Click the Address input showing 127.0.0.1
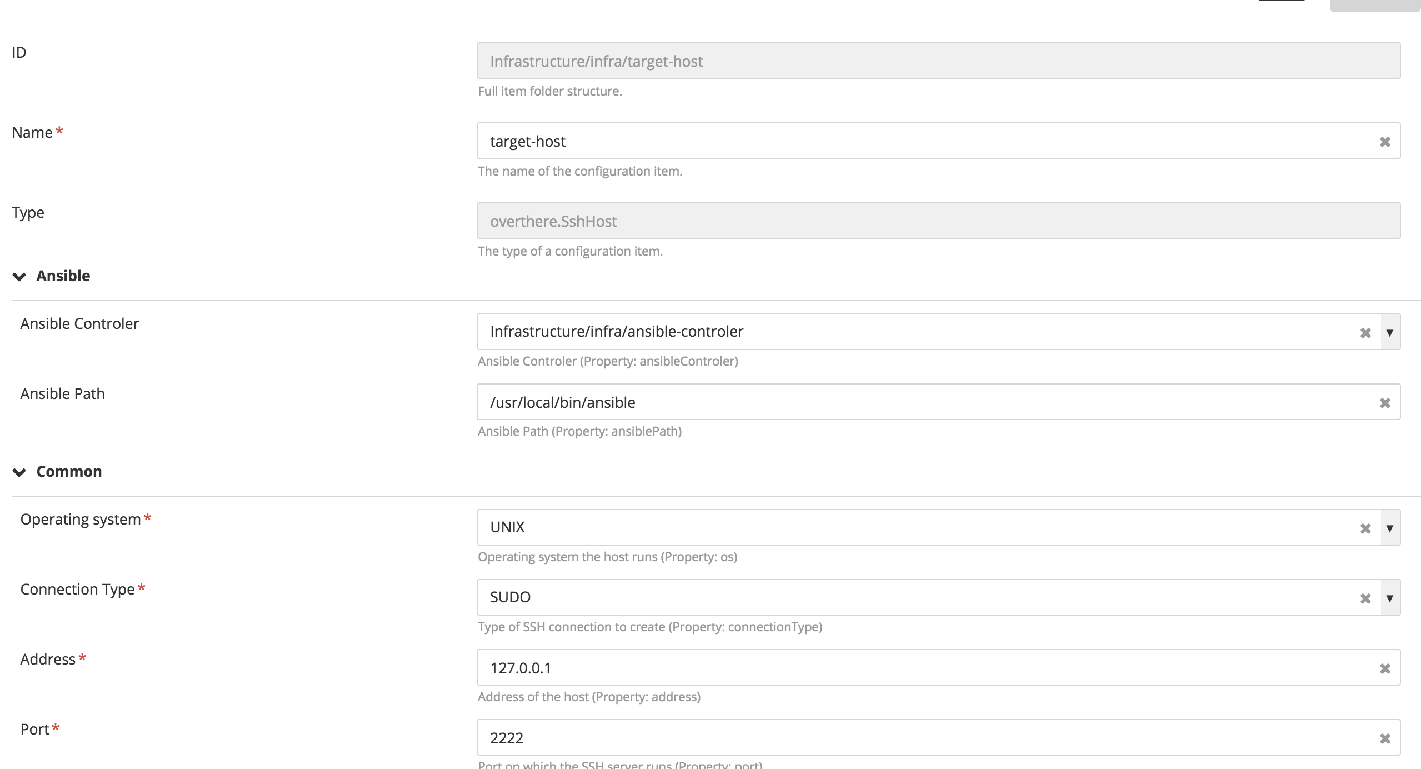The image size is (1421, 769). coord(889,668)
